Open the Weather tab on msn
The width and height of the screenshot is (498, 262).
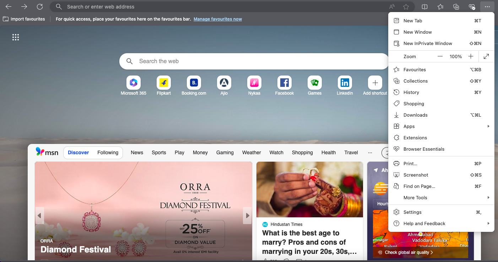251,152
